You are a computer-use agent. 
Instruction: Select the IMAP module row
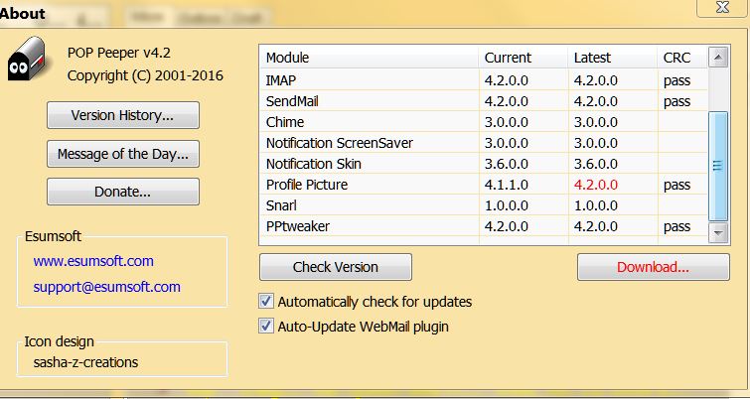(484, 80)
